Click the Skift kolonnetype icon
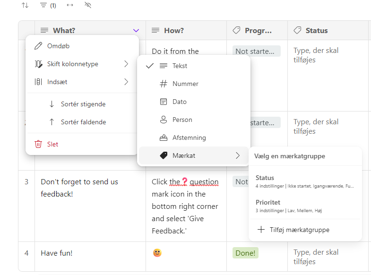This screenshot has width=371, height=275. point(39,64)
